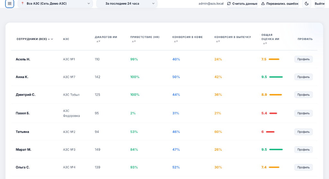Open profile of Павел Б.
329x179 pixels.
coord(303,113)
